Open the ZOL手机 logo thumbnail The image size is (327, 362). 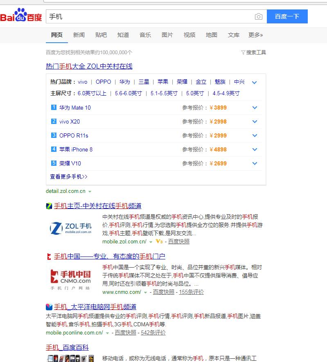pyautogui.click(x=71, y=228)
